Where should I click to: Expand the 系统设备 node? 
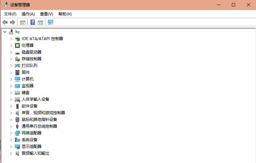click(x=11, y=140)
